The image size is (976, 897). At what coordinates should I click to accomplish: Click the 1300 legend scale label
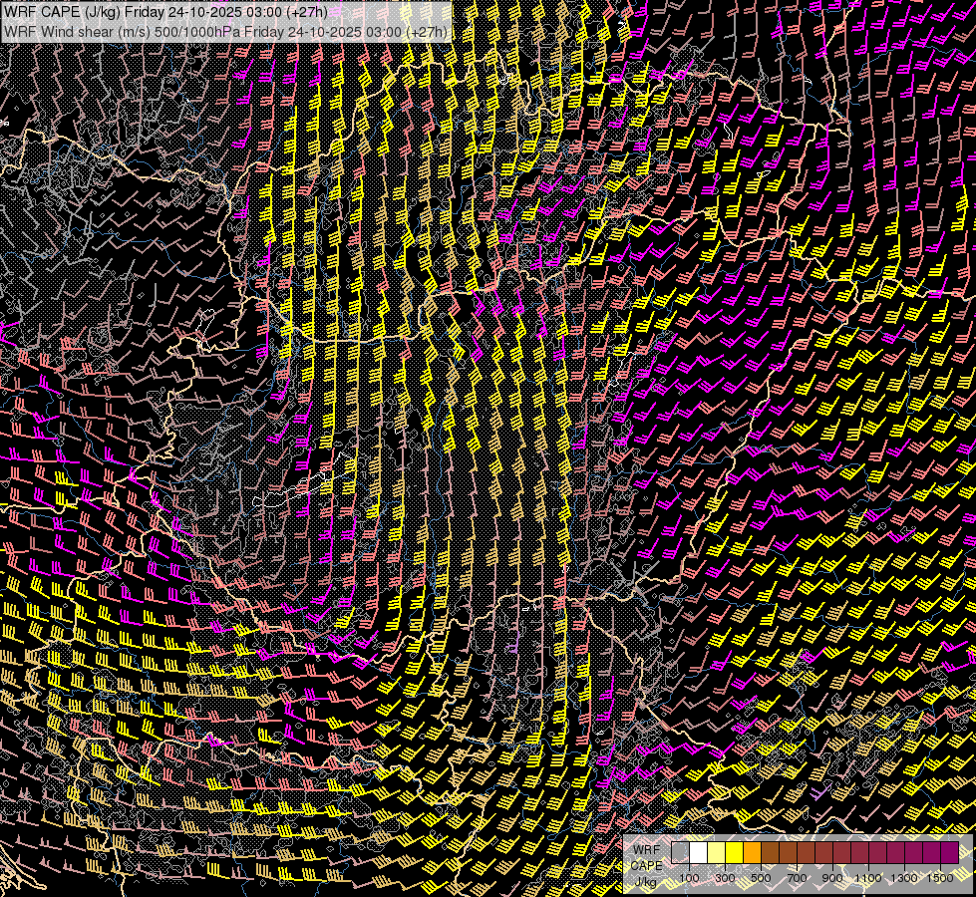[x=904, y=878]
